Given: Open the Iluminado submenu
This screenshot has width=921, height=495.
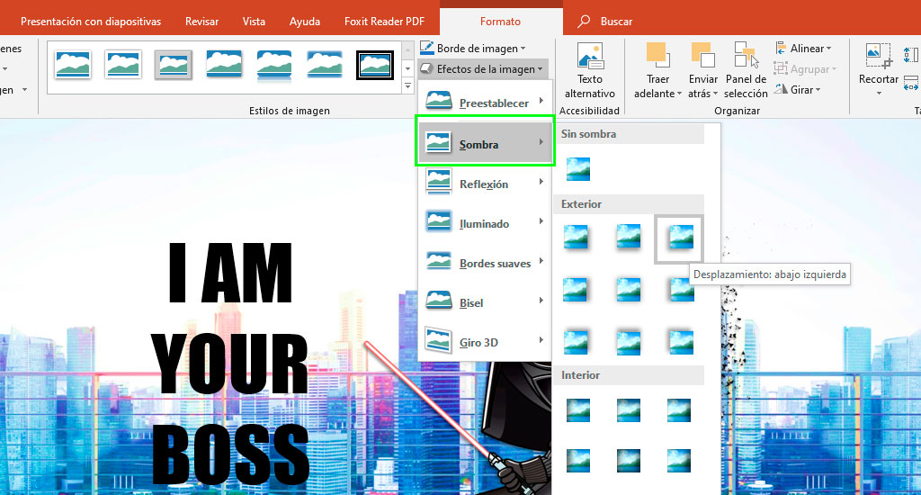Looking at the screenshot, I should click(x=485, y=223).
